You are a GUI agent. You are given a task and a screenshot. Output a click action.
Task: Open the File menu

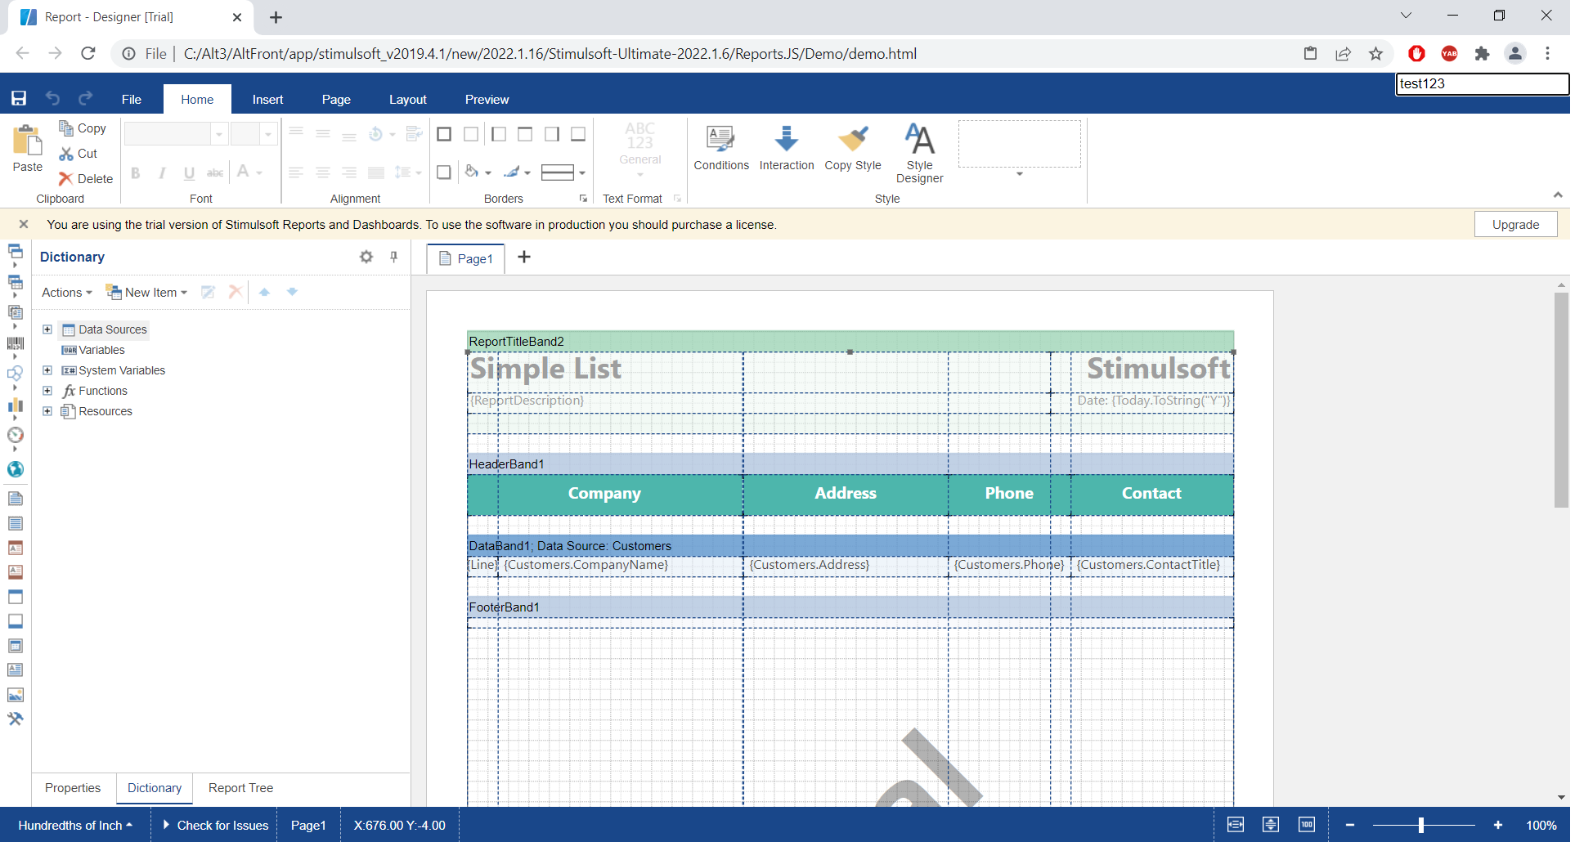pos(132,99)
